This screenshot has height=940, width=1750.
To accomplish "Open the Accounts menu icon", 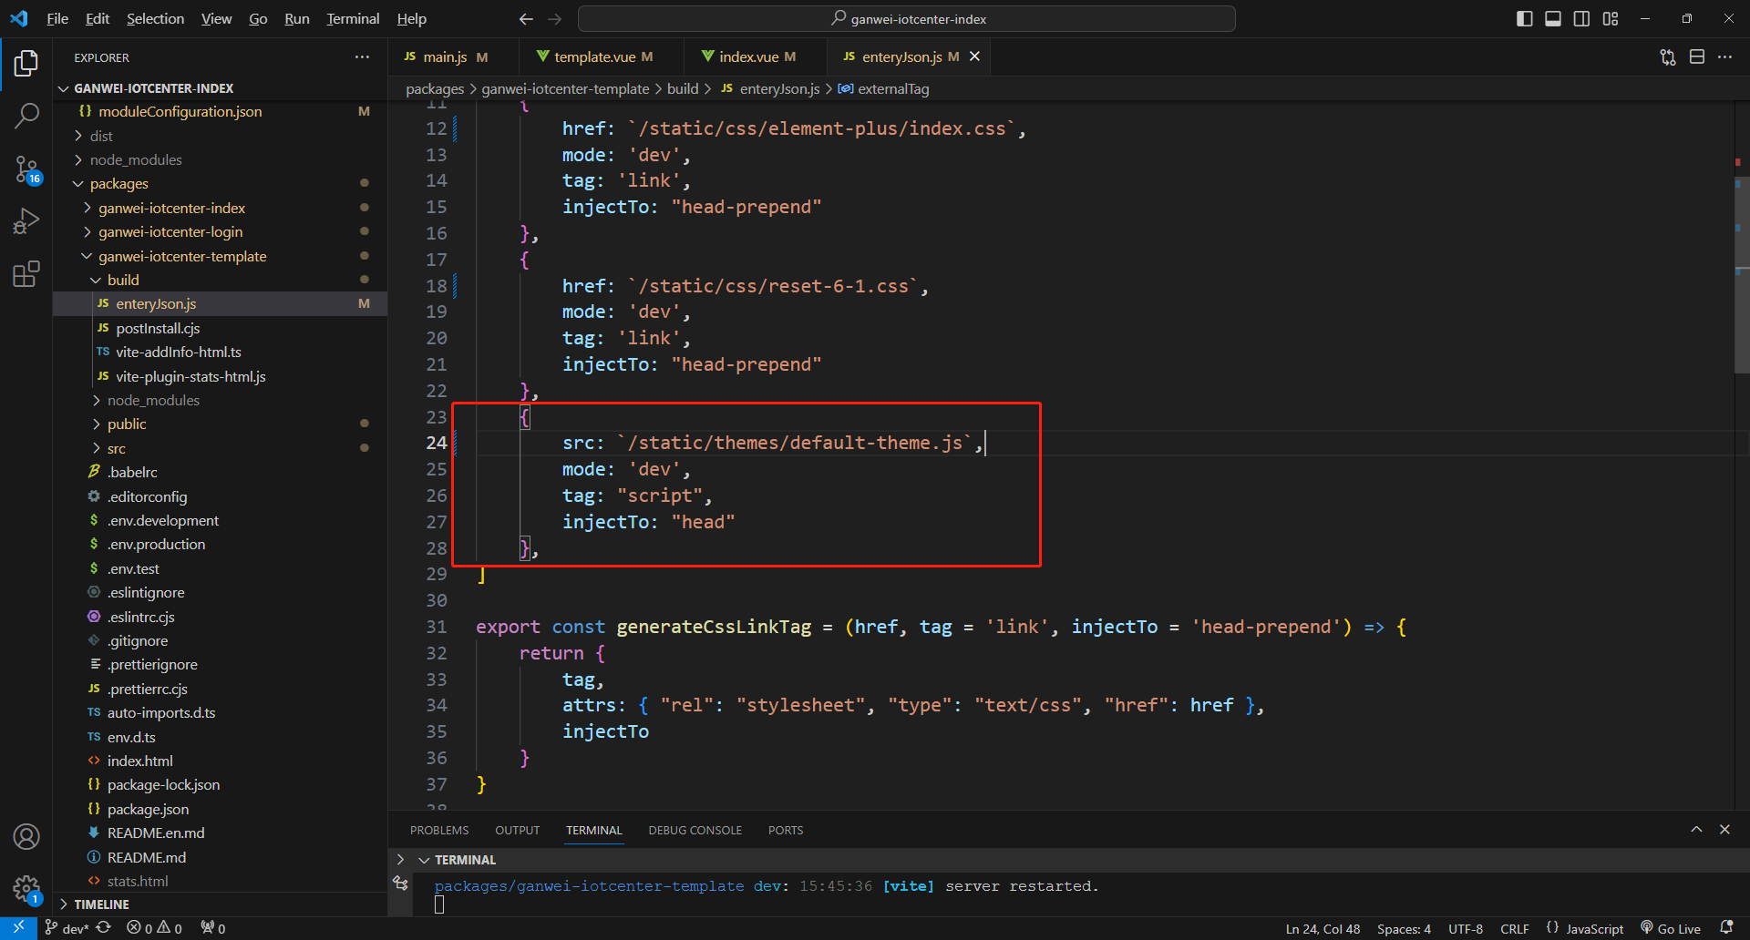I will [x=26, y=836].
